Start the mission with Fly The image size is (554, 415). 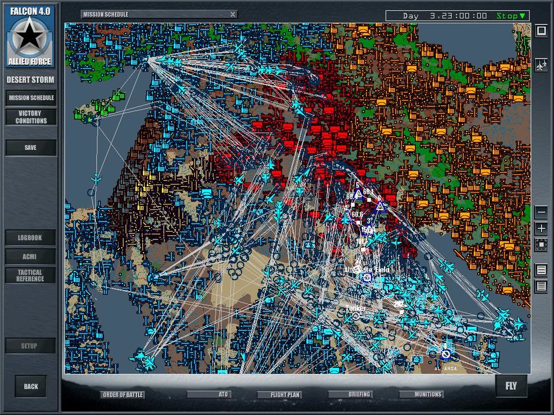(x=511, y=386)
